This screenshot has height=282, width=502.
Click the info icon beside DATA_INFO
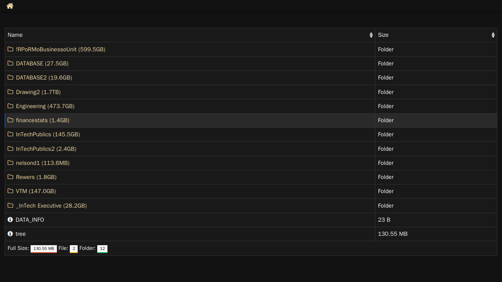(10, 220)
